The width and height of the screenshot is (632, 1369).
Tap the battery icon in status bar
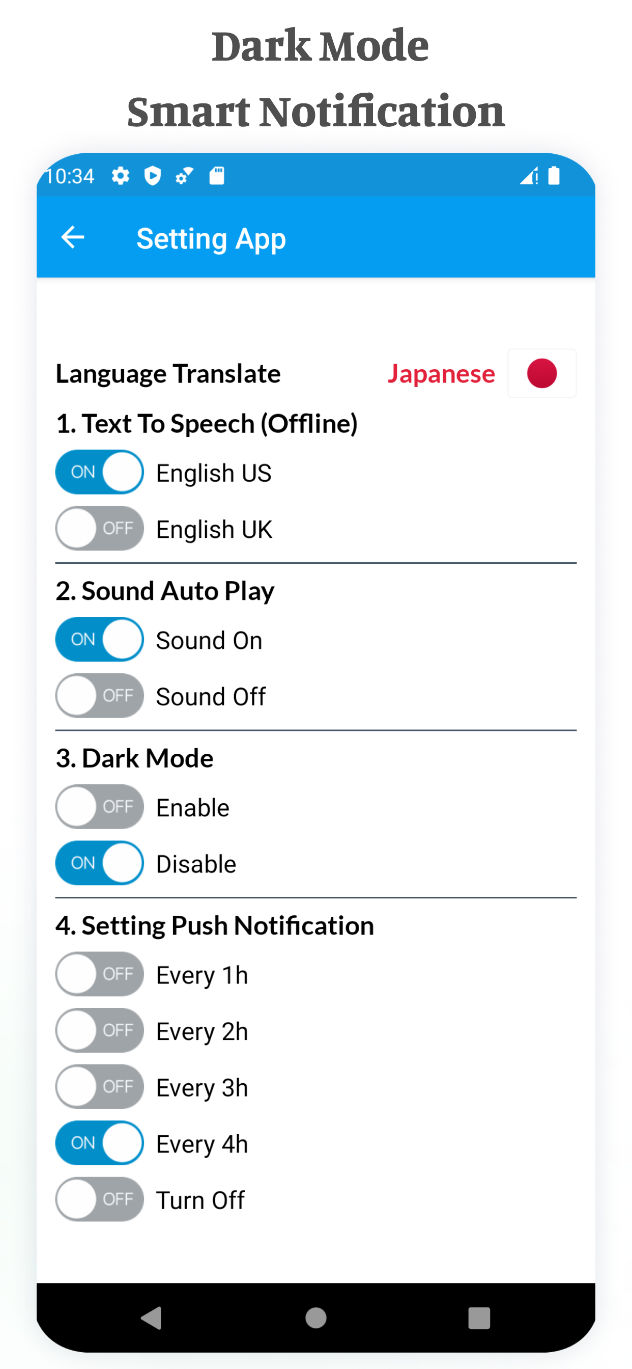(554, 175)
